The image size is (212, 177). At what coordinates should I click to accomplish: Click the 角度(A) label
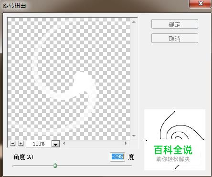[23, 157]
